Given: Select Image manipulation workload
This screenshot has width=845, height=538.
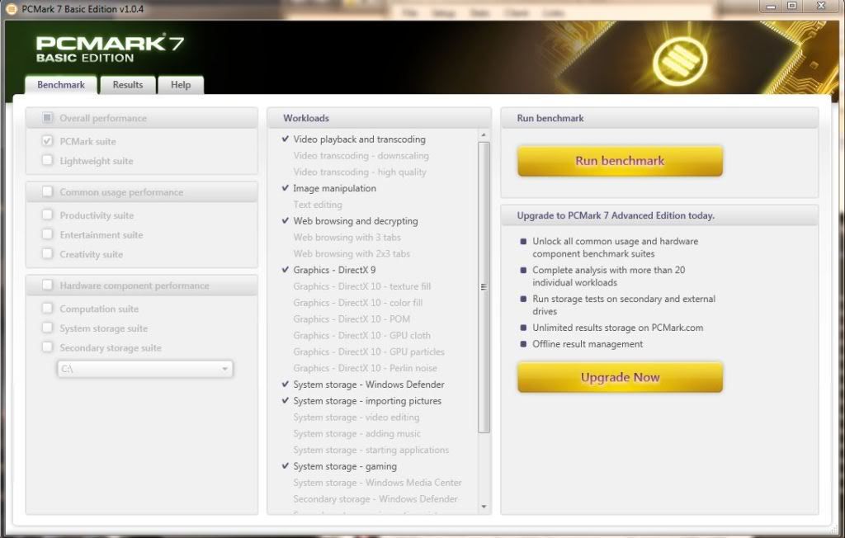Looking at the screenshot, I should [334, 188].
